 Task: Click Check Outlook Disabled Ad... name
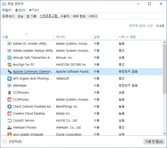point(33,107)
